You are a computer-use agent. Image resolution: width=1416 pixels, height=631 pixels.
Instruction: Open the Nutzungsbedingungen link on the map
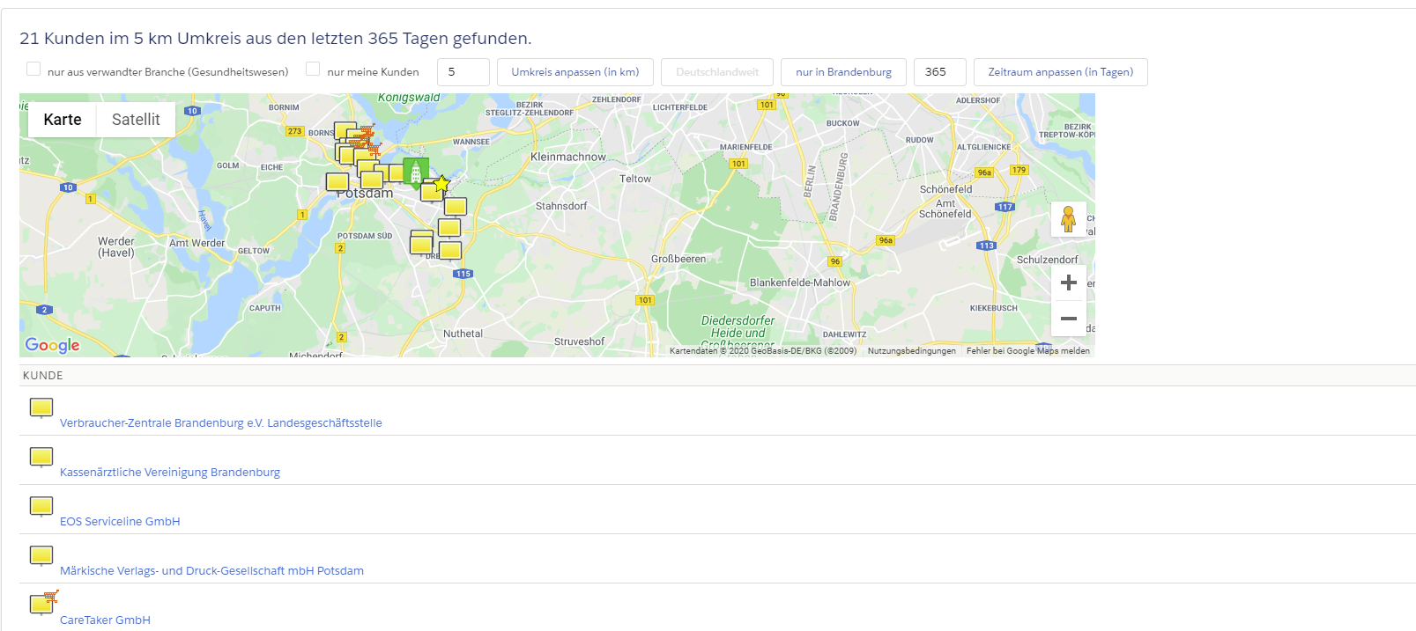(x=912, y=351)
